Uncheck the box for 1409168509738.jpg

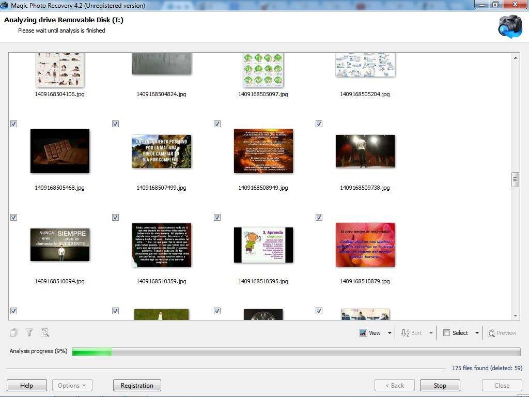tap(319, 124)
